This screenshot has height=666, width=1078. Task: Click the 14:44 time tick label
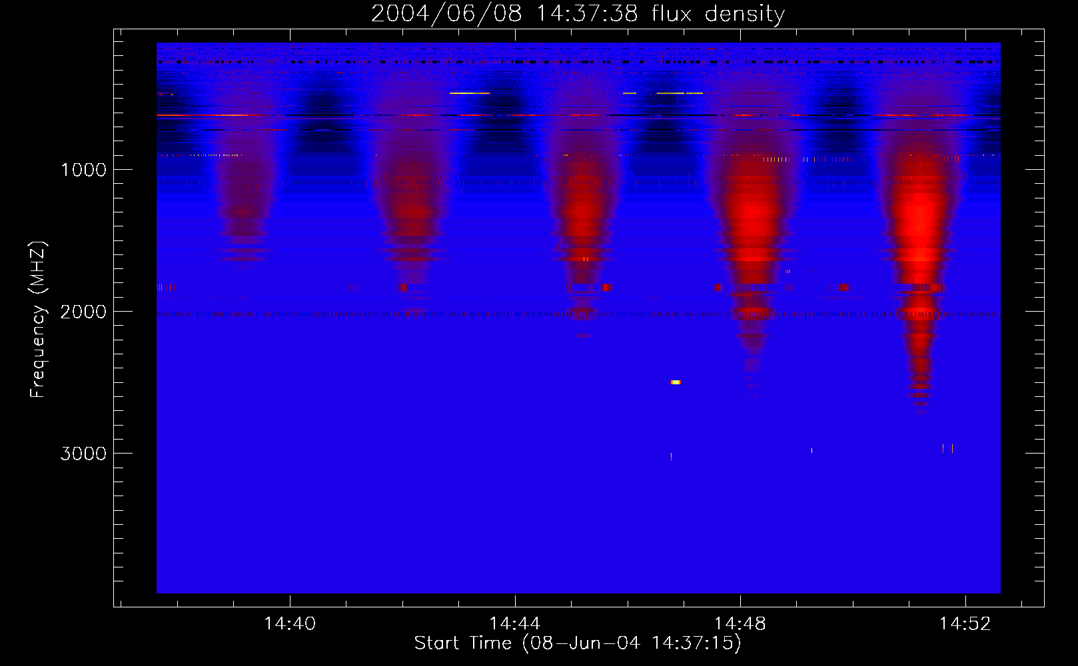515,623
